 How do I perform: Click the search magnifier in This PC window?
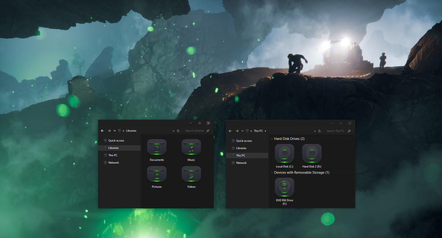349,131
